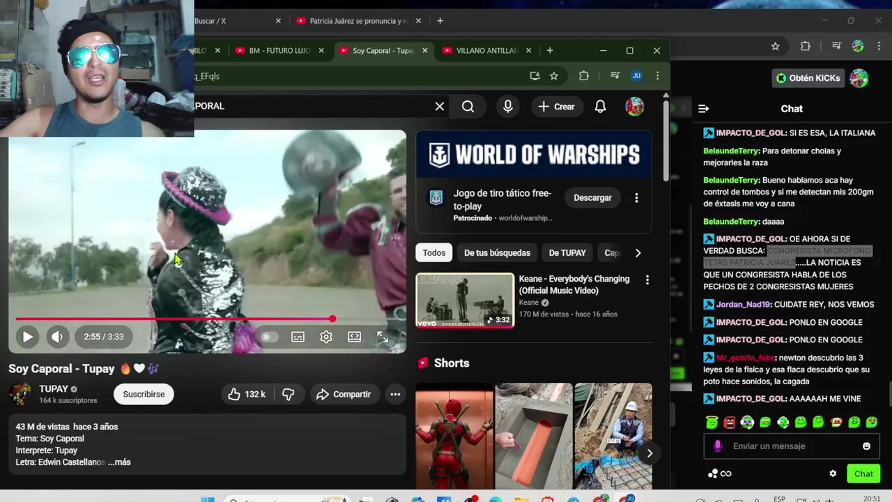
Task: Switch to theater mode
Action: pyautogui.click(x=355, y=337)
